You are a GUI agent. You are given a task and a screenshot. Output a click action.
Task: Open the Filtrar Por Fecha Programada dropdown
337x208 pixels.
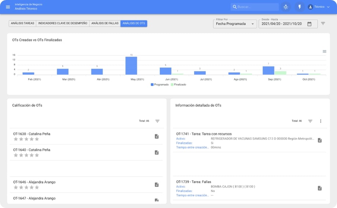[235, 24]
